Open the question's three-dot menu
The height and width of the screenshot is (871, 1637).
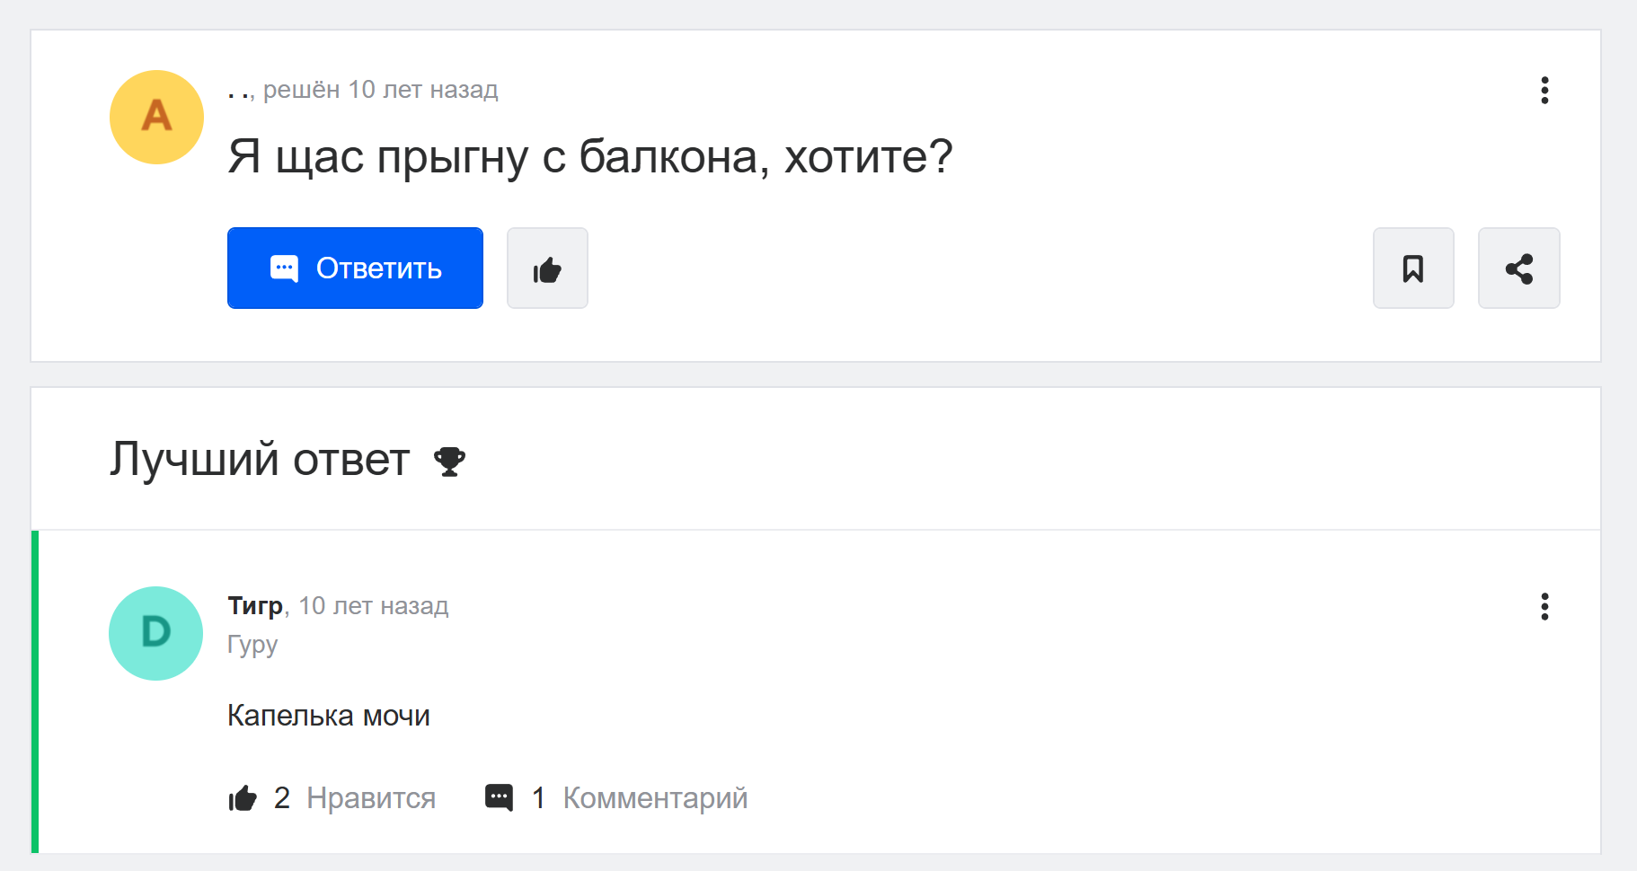1544,90
